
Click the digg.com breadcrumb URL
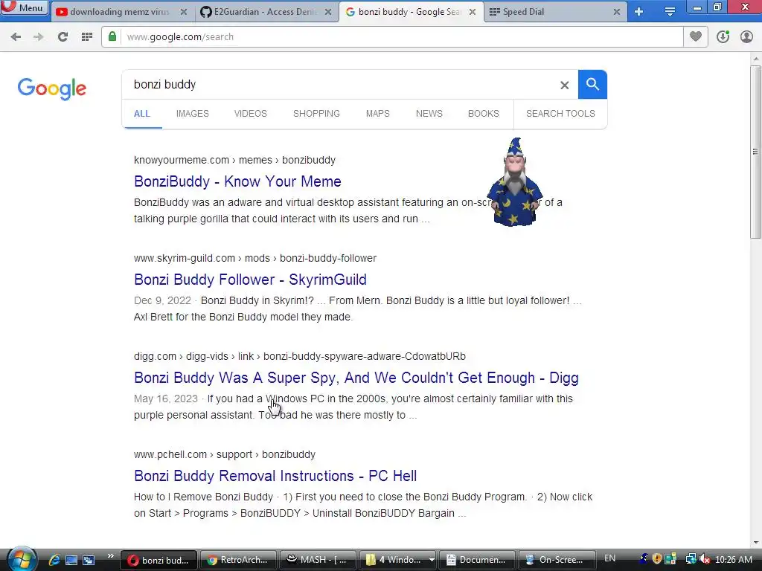point(300,356)
